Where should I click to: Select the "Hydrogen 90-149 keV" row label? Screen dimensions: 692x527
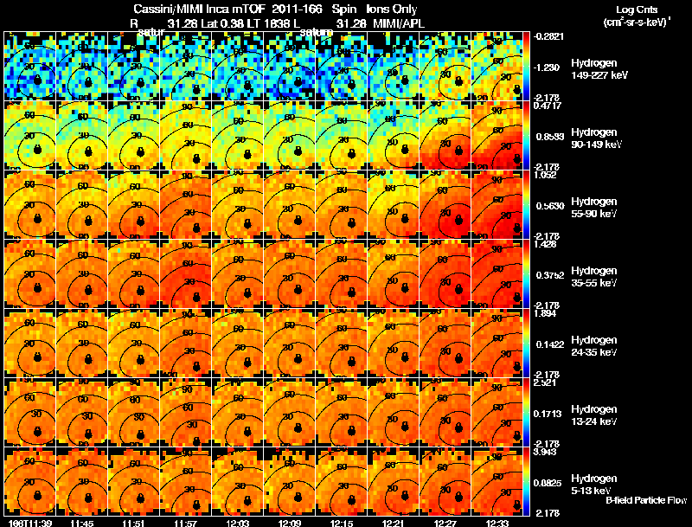(x=596, y=138)
